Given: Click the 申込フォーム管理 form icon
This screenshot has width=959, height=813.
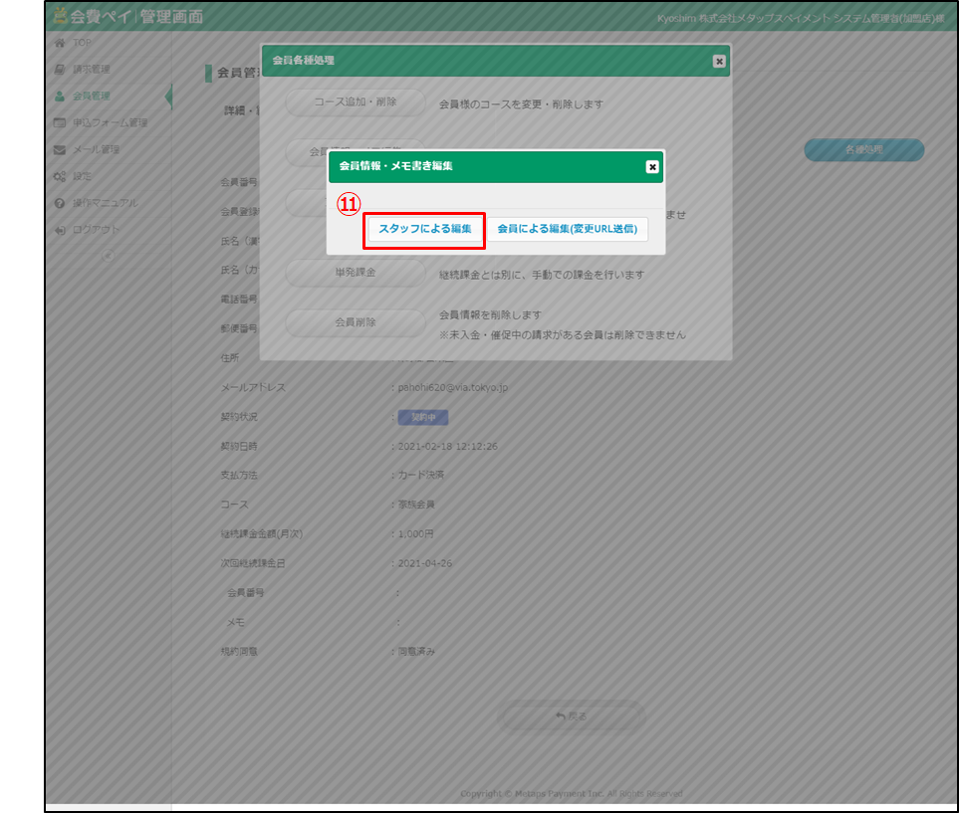Looking at the screenshot, I should (x=60, y=123).
